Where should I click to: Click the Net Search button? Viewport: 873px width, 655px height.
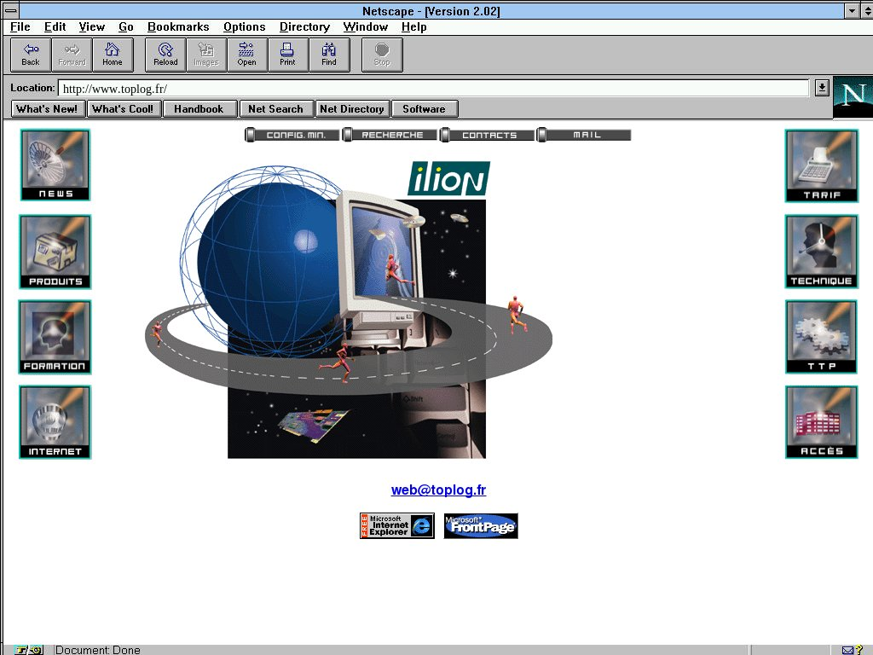[275, 108]
